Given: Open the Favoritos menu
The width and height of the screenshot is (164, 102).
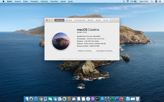Looking at the screenshot, I should 54,2.
